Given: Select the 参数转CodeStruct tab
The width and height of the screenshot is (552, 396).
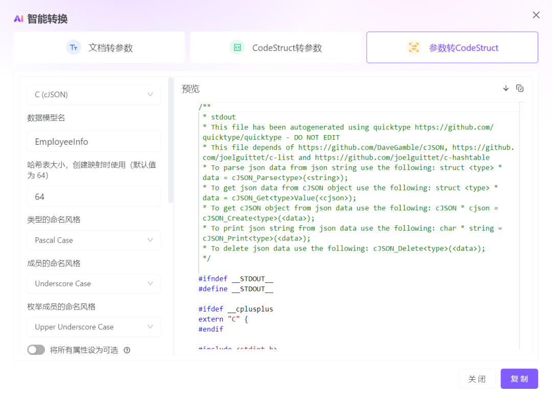Looking at the screenshot, I should (x=452, y=47).
